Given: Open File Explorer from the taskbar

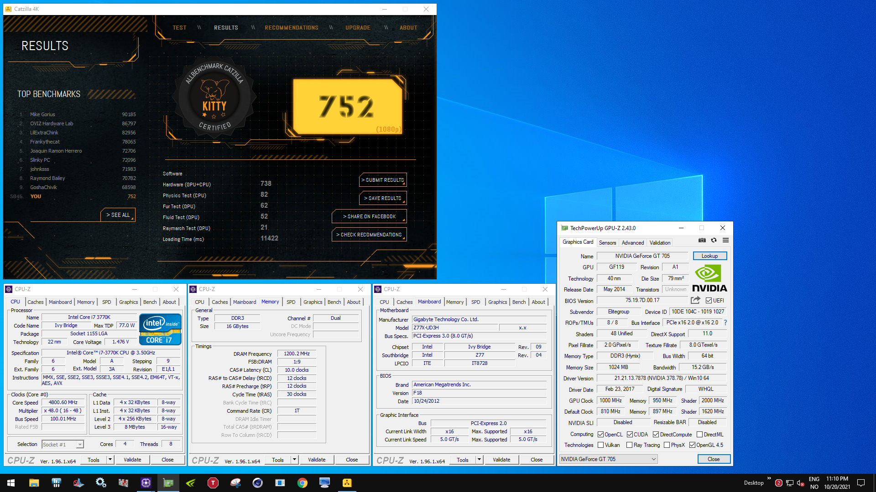Looking at the screenshot, I should tap(34, 483).
